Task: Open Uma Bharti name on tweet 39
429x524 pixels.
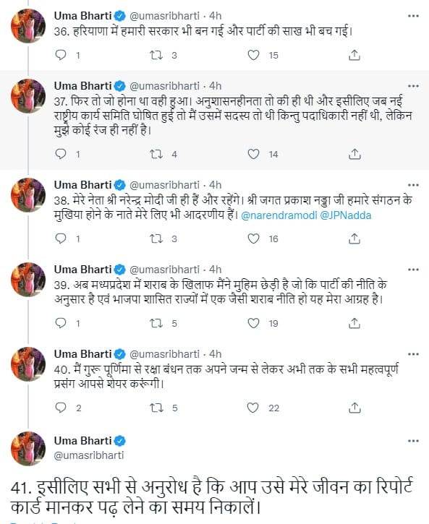Action: pyautogui.click(x=82, y=270)
